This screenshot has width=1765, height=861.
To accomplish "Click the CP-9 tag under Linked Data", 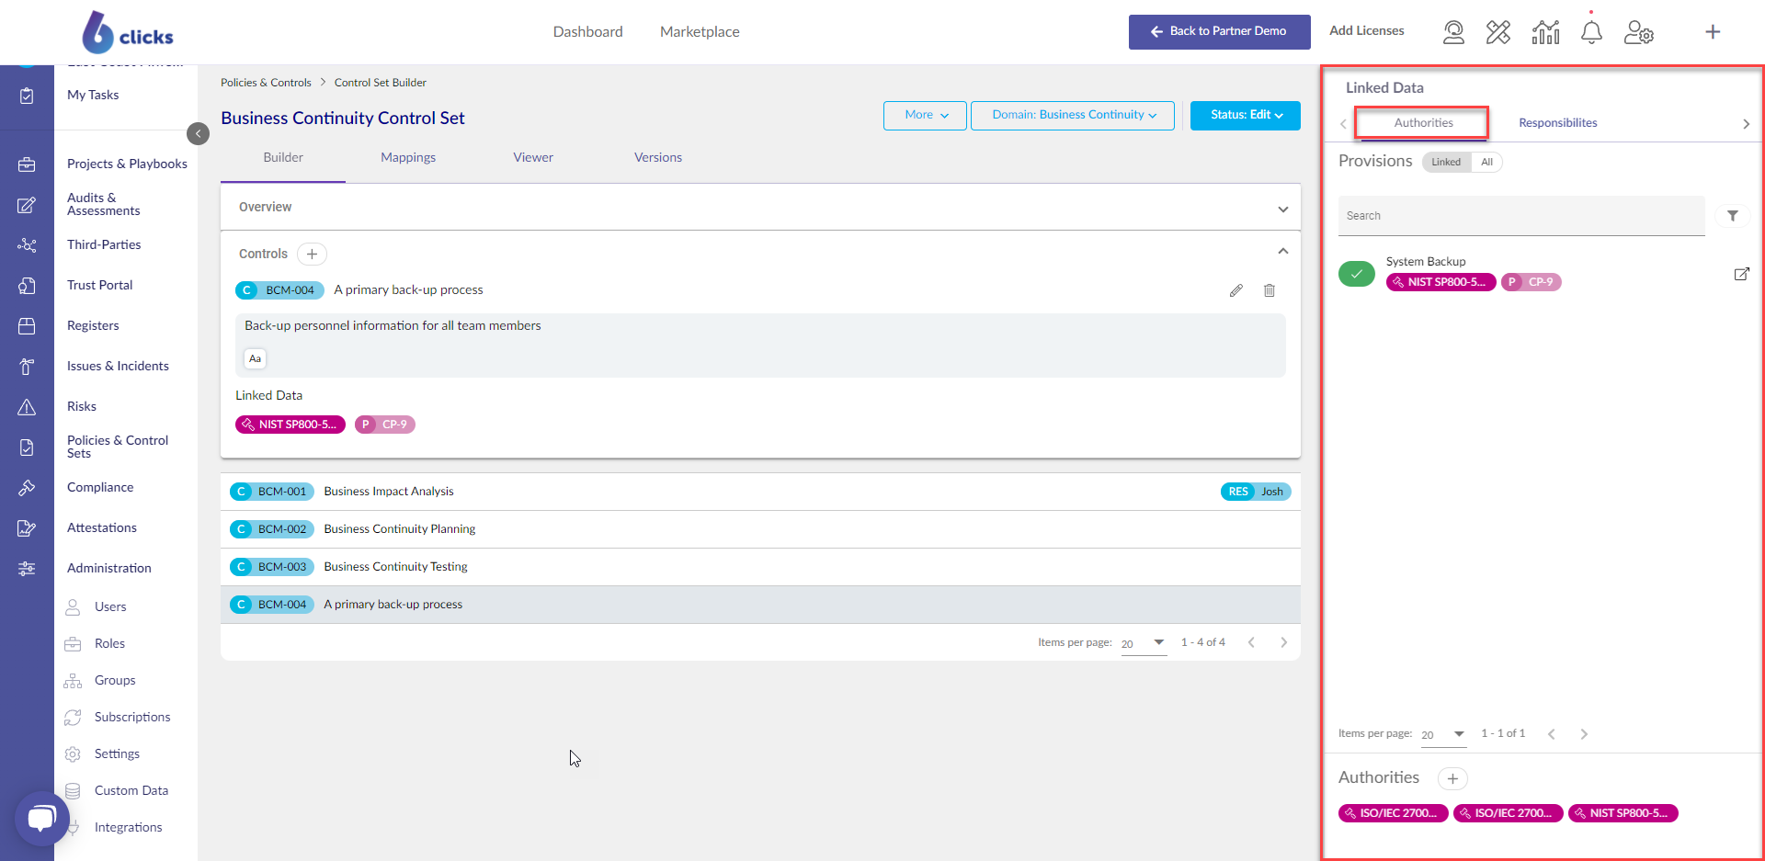I will (385, 425).
